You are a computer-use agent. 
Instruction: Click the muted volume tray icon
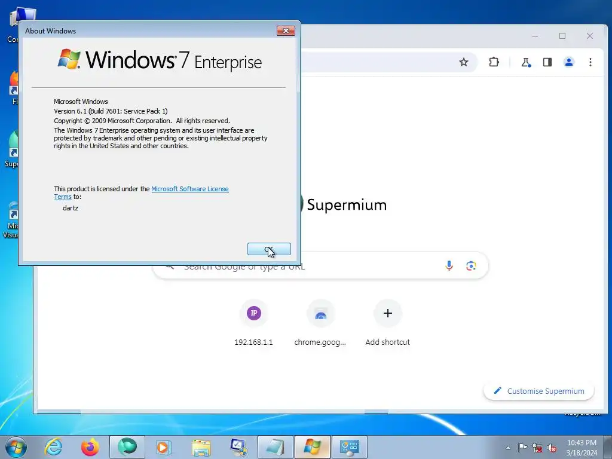[x=552, y=448]
